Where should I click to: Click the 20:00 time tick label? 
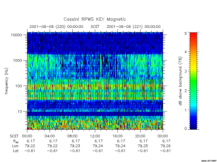tap(140, 136)
